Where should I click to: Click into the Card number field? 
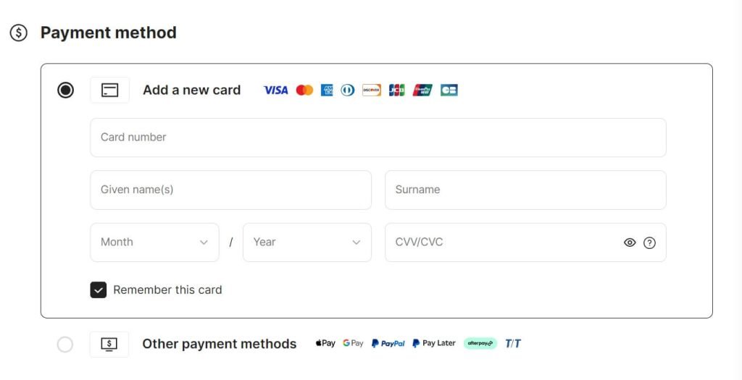(378, 138)
